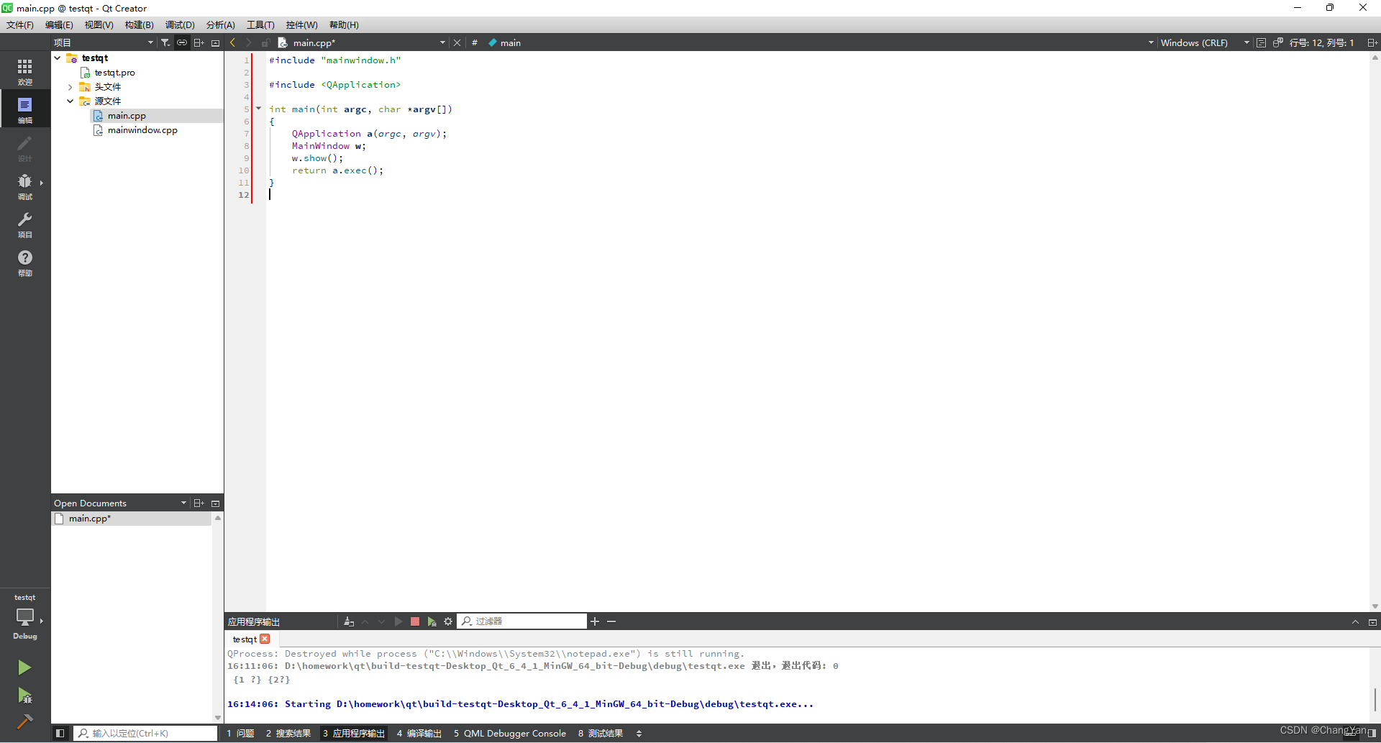Image resolution: width=1381 pixels, height=743 pixels.
Task: Go back in editor navigation history
Action: tap(232, 42)
